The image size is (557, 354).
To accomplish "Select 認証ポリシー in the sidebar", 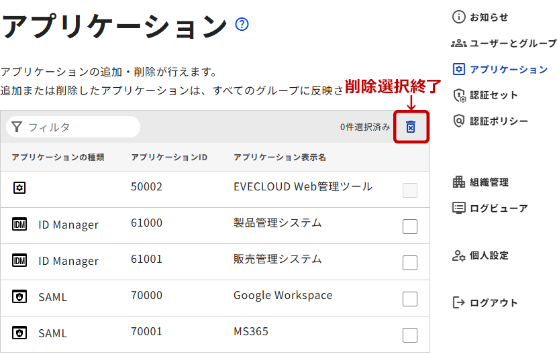I will (499, 121).
